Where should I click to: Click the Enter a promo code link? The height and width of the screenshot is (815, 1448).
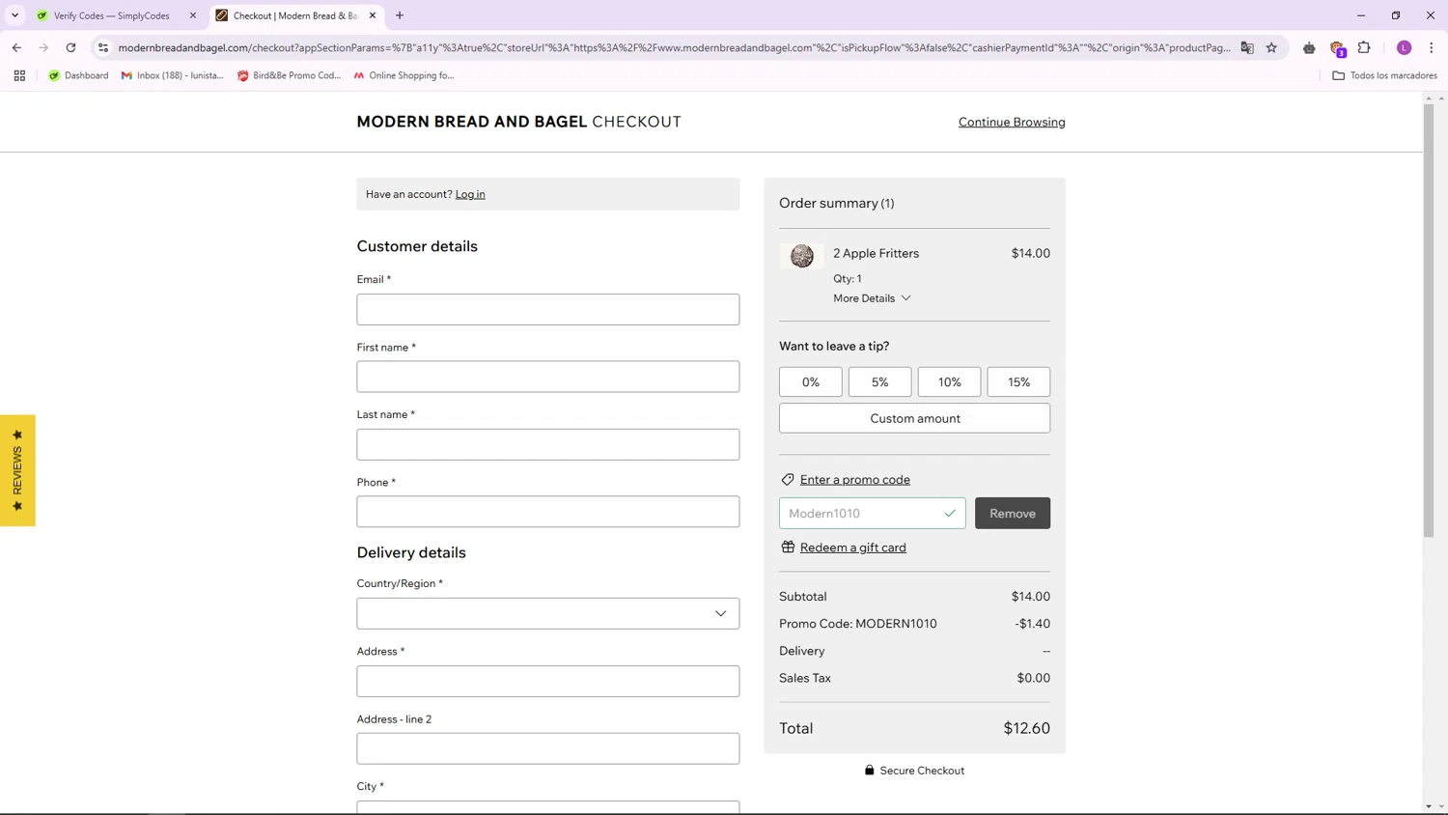[x=855, y=479]
